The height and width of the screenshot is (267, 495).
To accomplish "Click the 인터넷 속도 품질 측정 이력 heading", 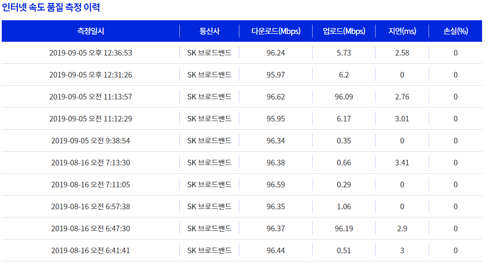I will click(x=51, y=7).
